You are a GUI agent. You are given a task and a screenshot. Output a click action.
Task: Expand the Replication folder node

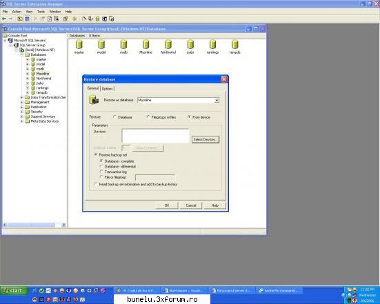click(22, 107)
